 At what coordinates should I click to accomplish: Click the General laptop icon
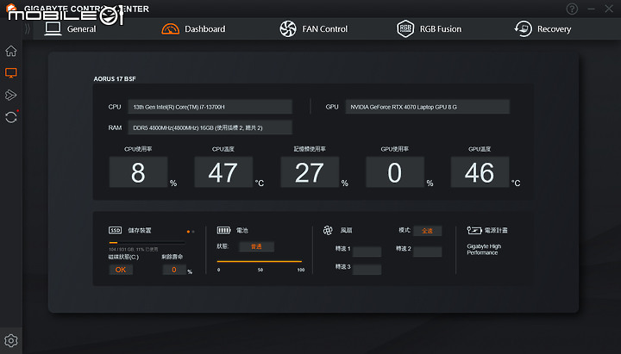53,29
